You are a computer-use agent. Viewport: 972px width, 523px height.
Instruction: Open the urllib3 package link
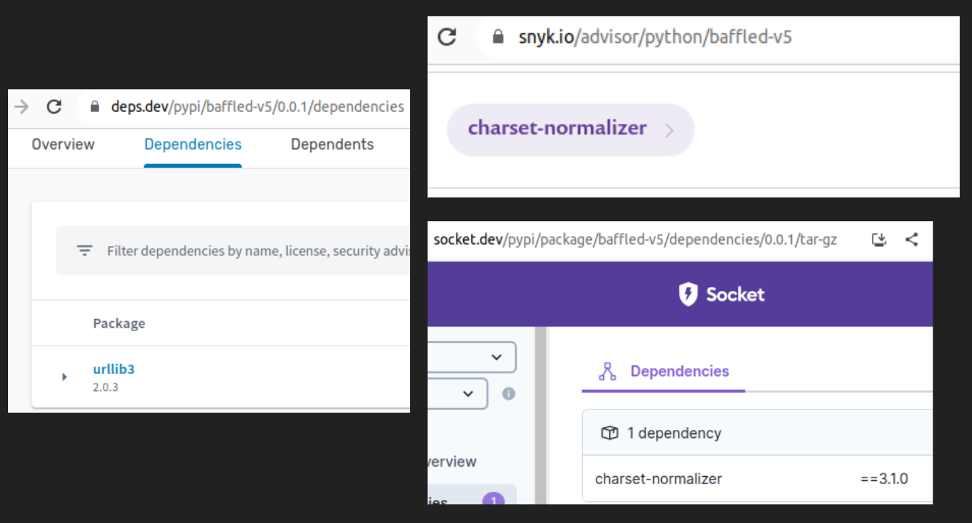114,369
